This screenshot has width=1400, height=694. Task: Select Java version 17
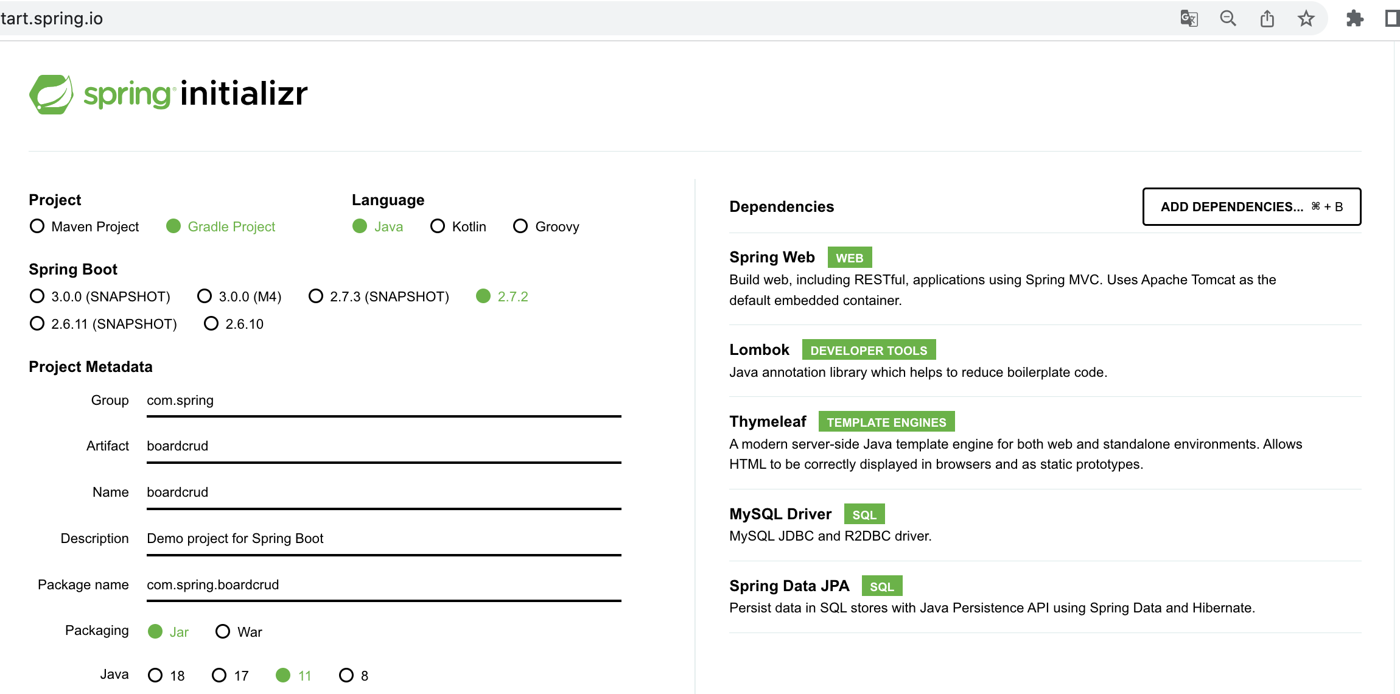(230, 676)
